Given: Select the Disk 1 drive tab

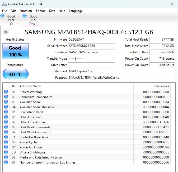Looking at the screenshot, I should click(x=33, y=20).
